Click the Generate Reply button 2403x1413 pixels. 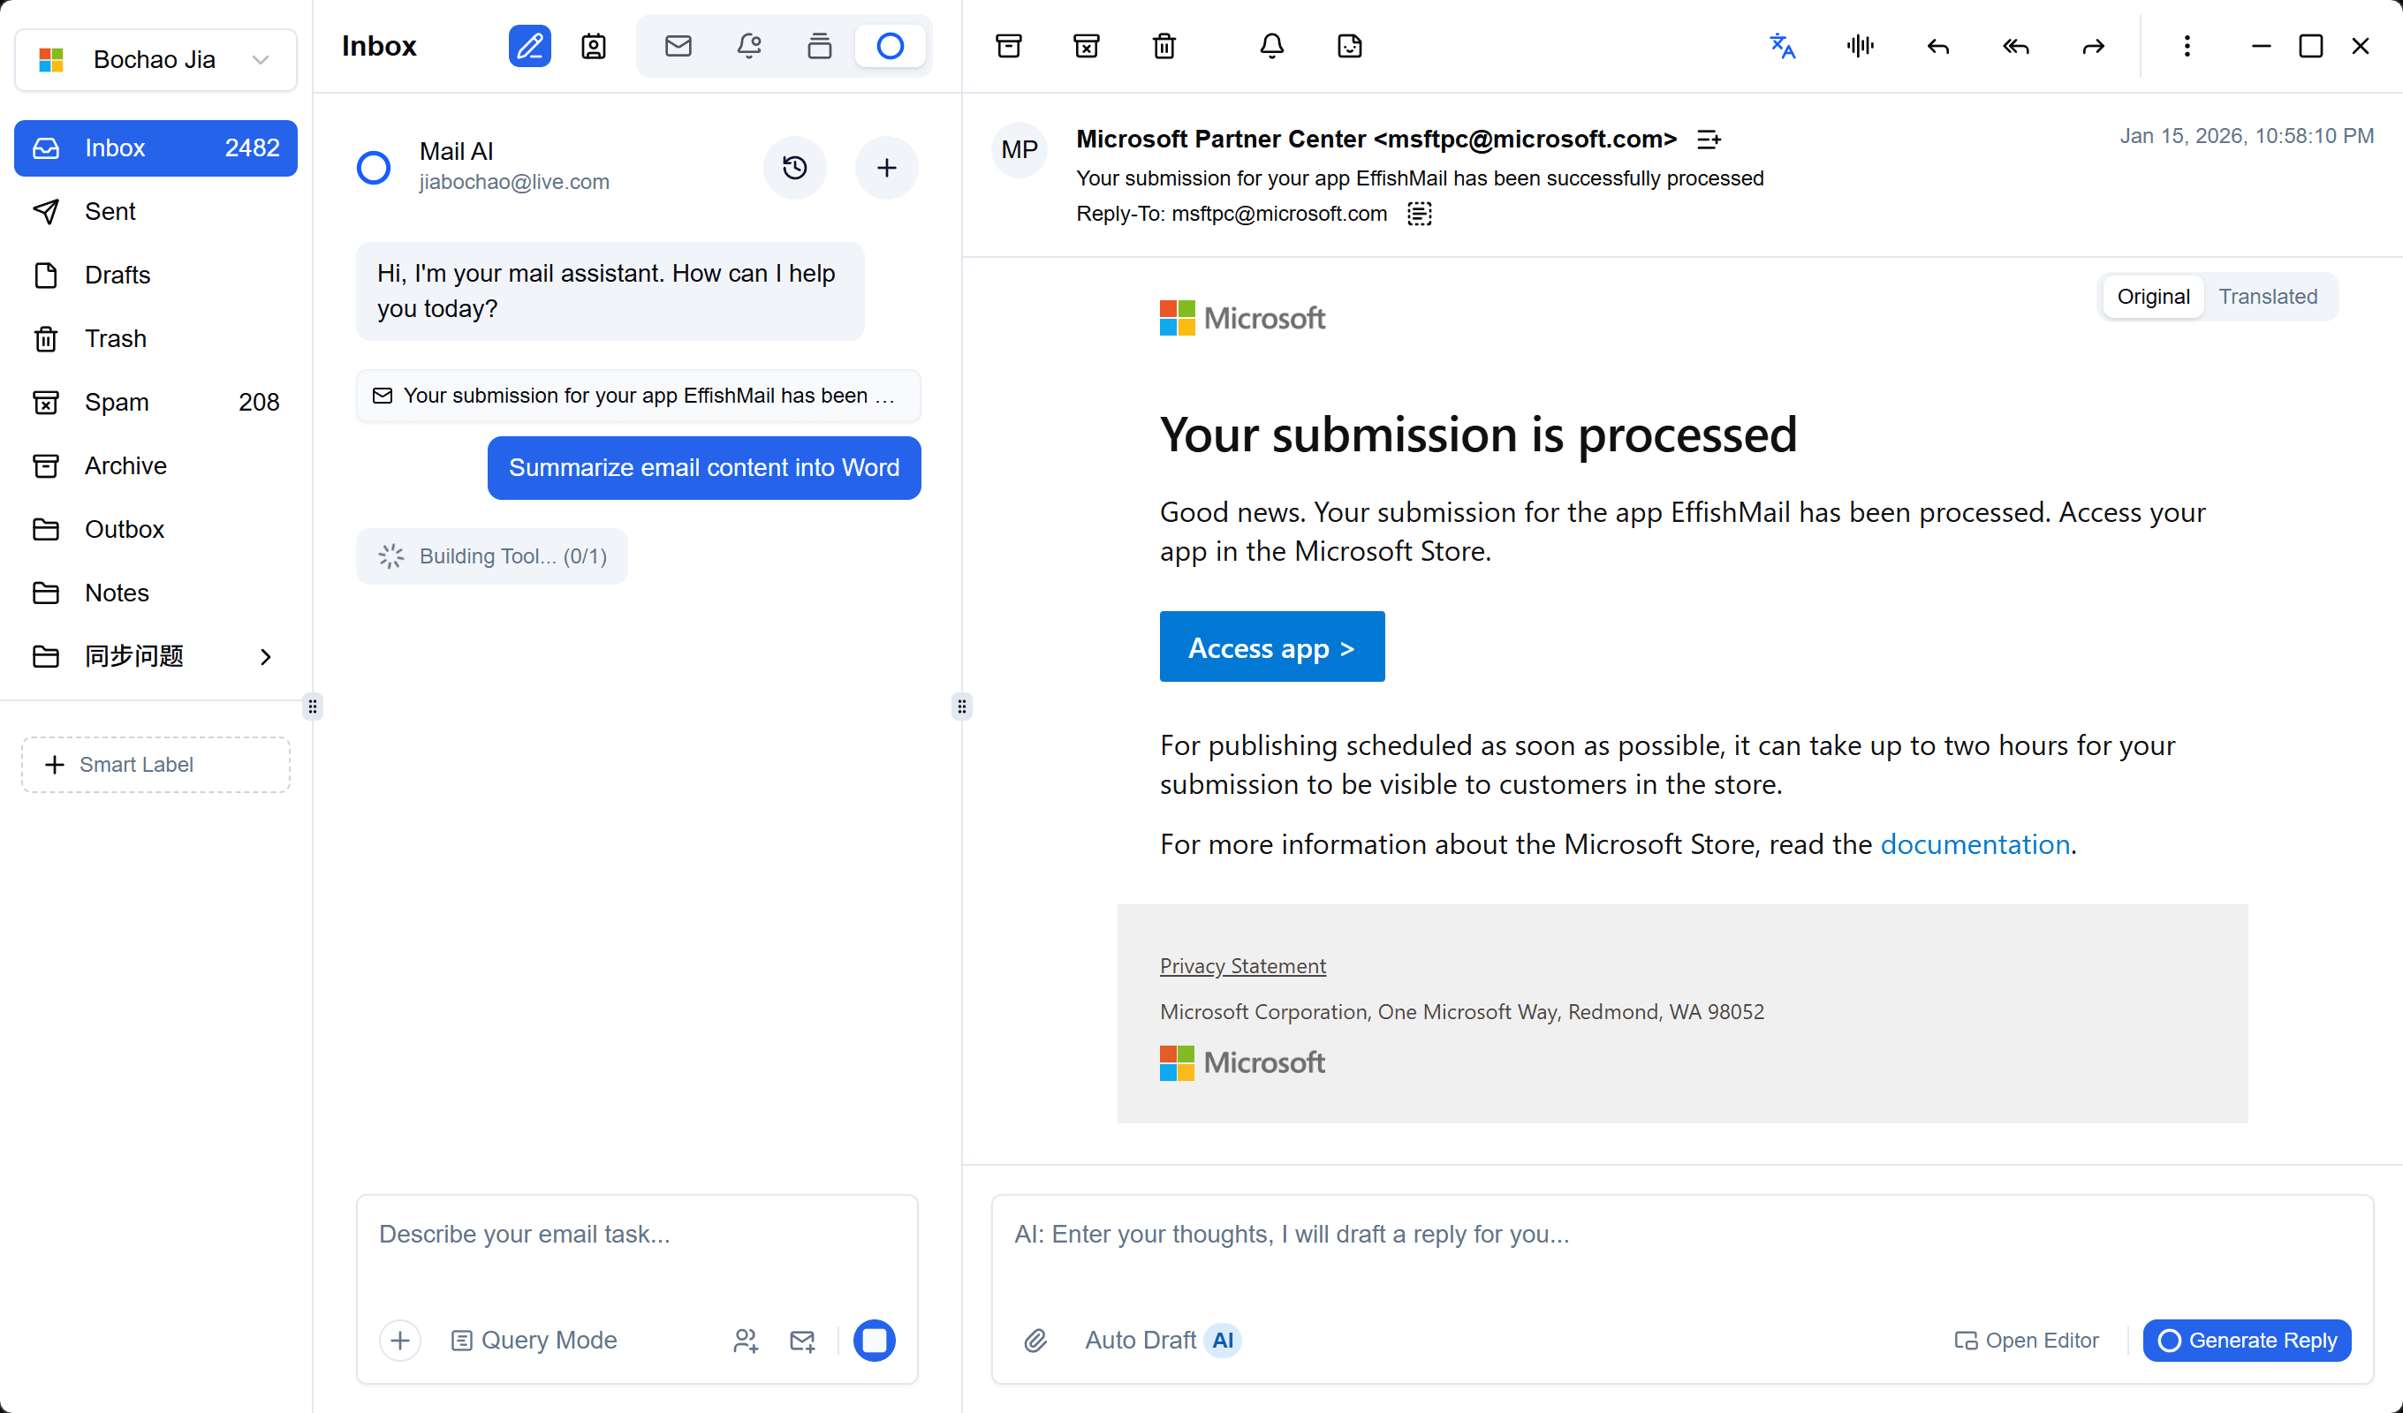pyautogui.click(x=2247, y=1340)
